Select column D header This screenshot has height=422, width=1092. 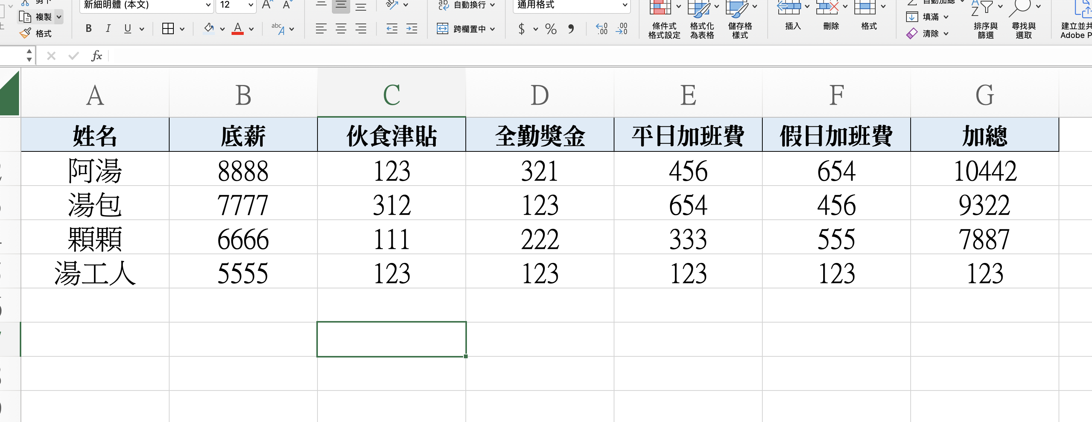(x=539, y=95)
